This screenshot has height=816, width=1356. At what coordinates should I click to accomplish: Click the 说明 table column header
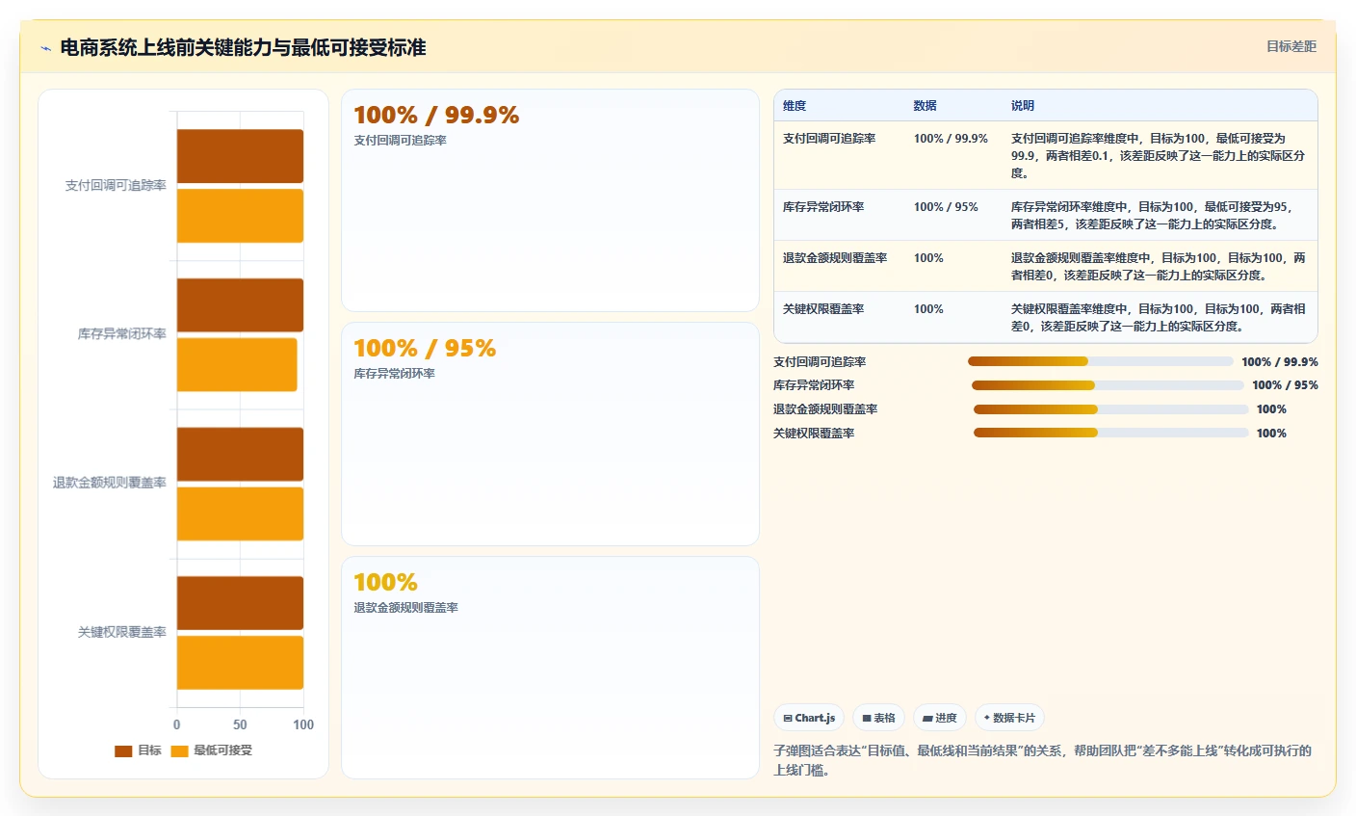[x=1023, y=106]
